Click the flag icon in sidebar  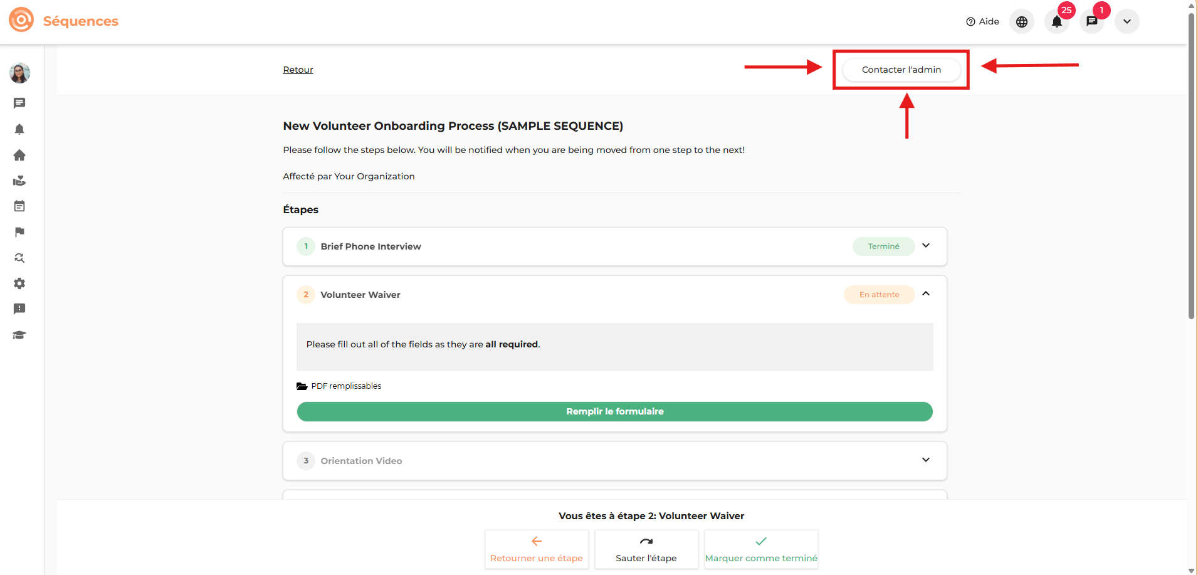click(x=19, y=232)
